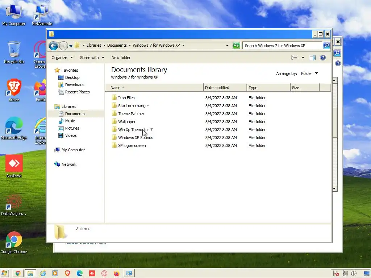The height and width of the screenshot is (278, 371).
Task: Select Network in the navigation pane
Action: click(69, 164)
